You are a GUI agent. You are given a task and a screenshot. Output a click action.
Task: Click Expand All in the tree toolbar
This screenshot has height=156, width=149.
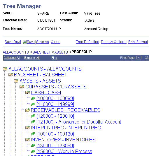click(32, 58)
